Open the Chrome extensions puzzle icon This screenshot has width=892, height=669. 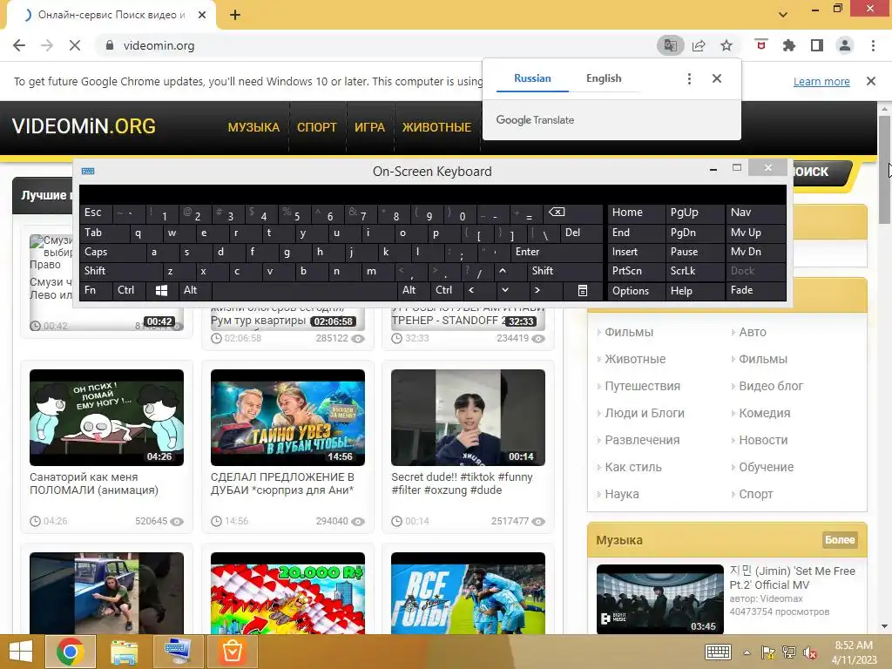789,45
